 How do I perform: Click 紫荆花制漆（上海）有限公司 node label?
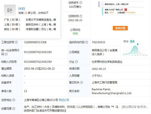pos(117,4)
